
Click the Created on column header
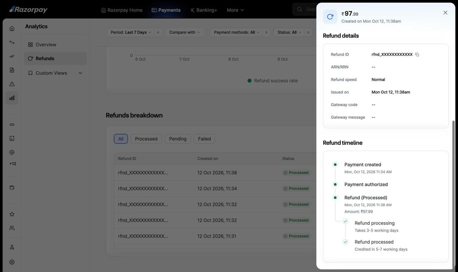[207, 159]
